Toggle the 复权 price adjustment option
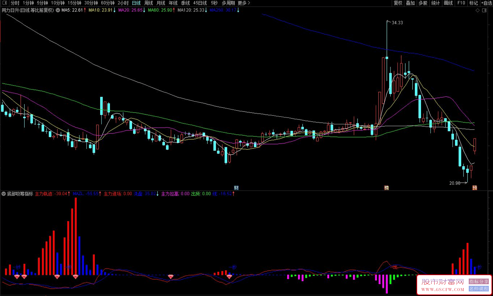 point(398,3)
